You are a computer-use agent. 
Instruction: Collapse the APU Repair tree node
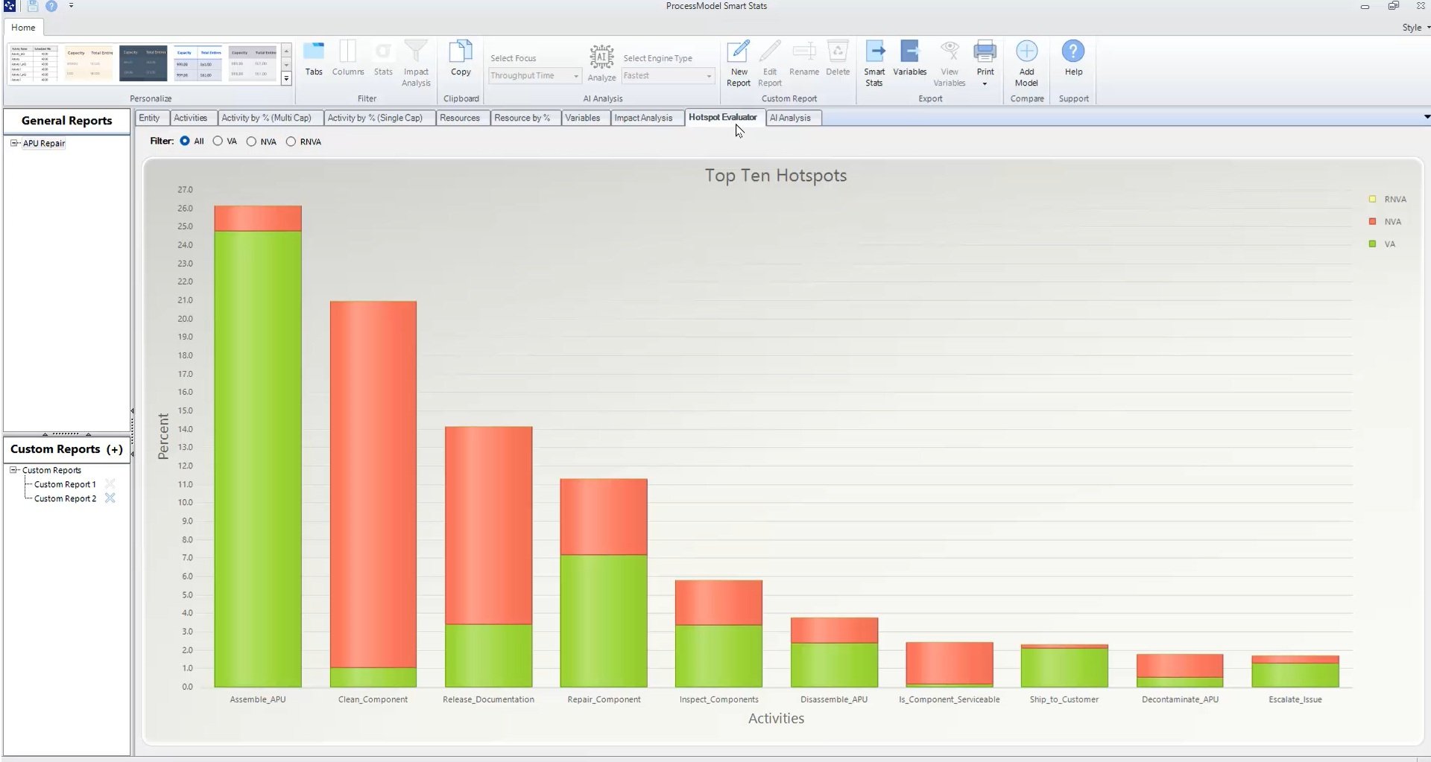(x=13, y=143)
